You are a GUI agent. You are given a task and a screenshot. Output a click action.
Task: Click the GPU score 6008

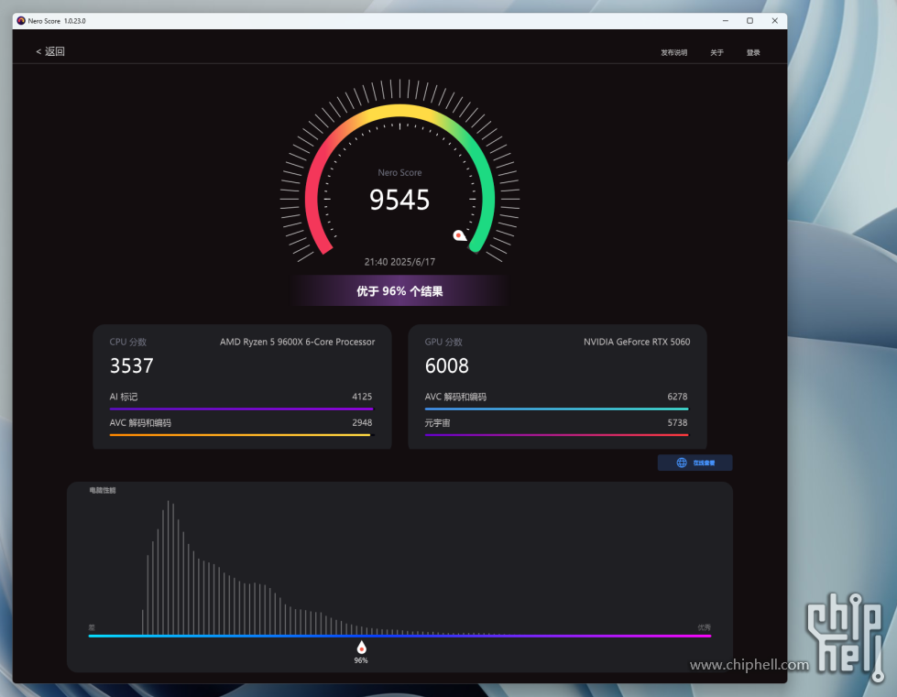pyautogui.click(x=447, y=366)
